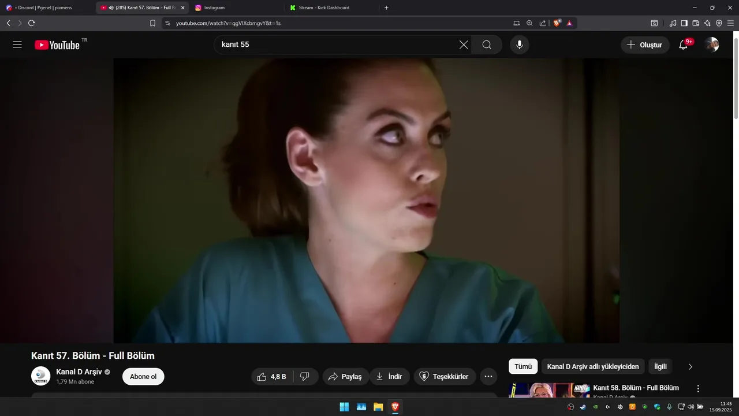Open more actions three-dot menu under video
739x416 pixels.
[x=488, y=377]
